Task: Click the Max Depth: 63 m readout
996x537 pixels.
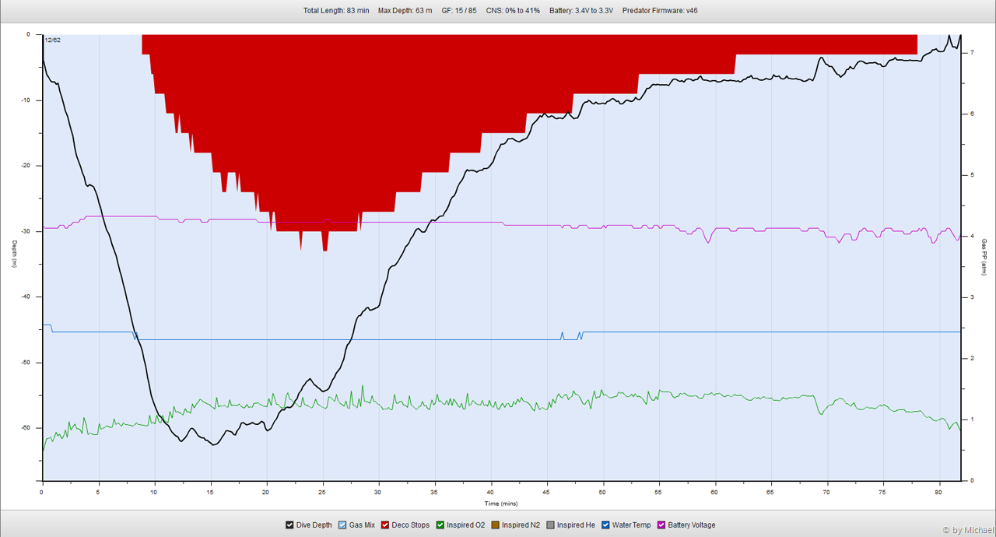Action: tap(405, 11)
